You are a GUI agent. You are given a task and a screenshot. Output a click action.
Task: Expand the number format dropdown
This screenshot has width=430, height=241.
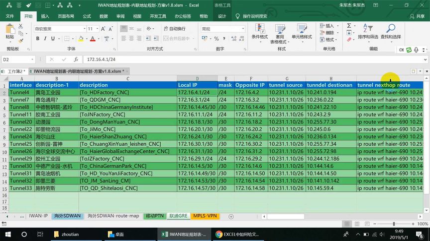pyautogui.click(x=243, y=29)
